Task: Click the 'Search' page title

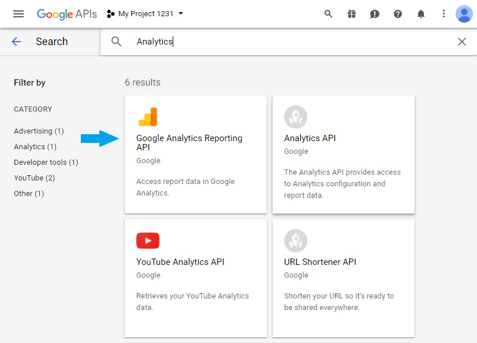Action: tap(52, 42)
